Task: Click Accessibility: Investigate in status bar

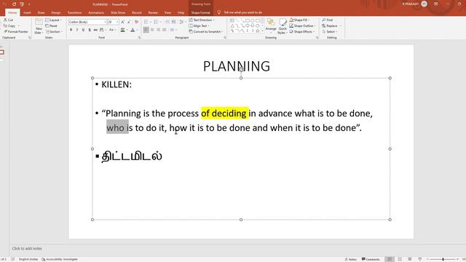Action: [x=60, y=259]
